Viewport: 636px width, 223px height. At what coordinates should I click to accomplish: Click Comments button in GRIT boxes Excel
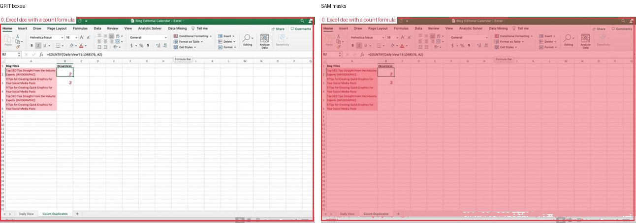[x=301, y=29]
